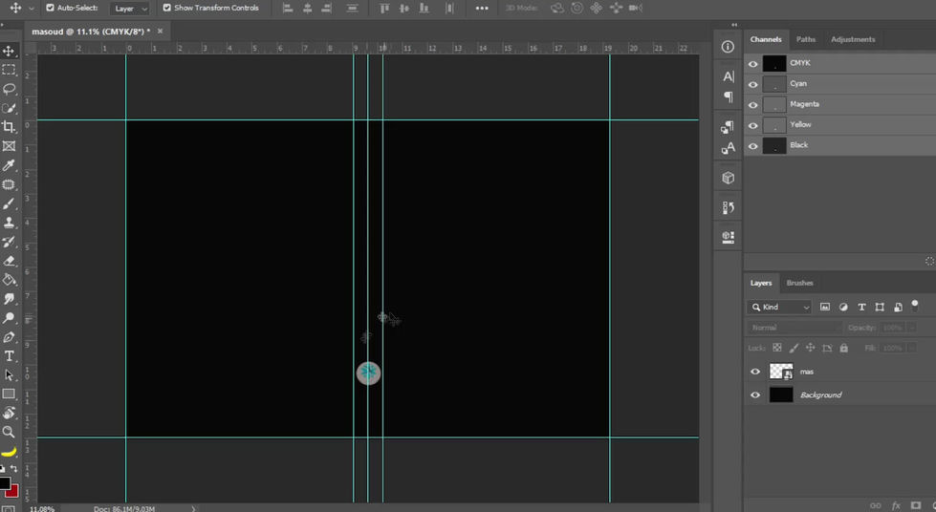936x512 pixels.
Task: Click the Align top edges icon
Action: pyautogui.click(x=384, y=8)
